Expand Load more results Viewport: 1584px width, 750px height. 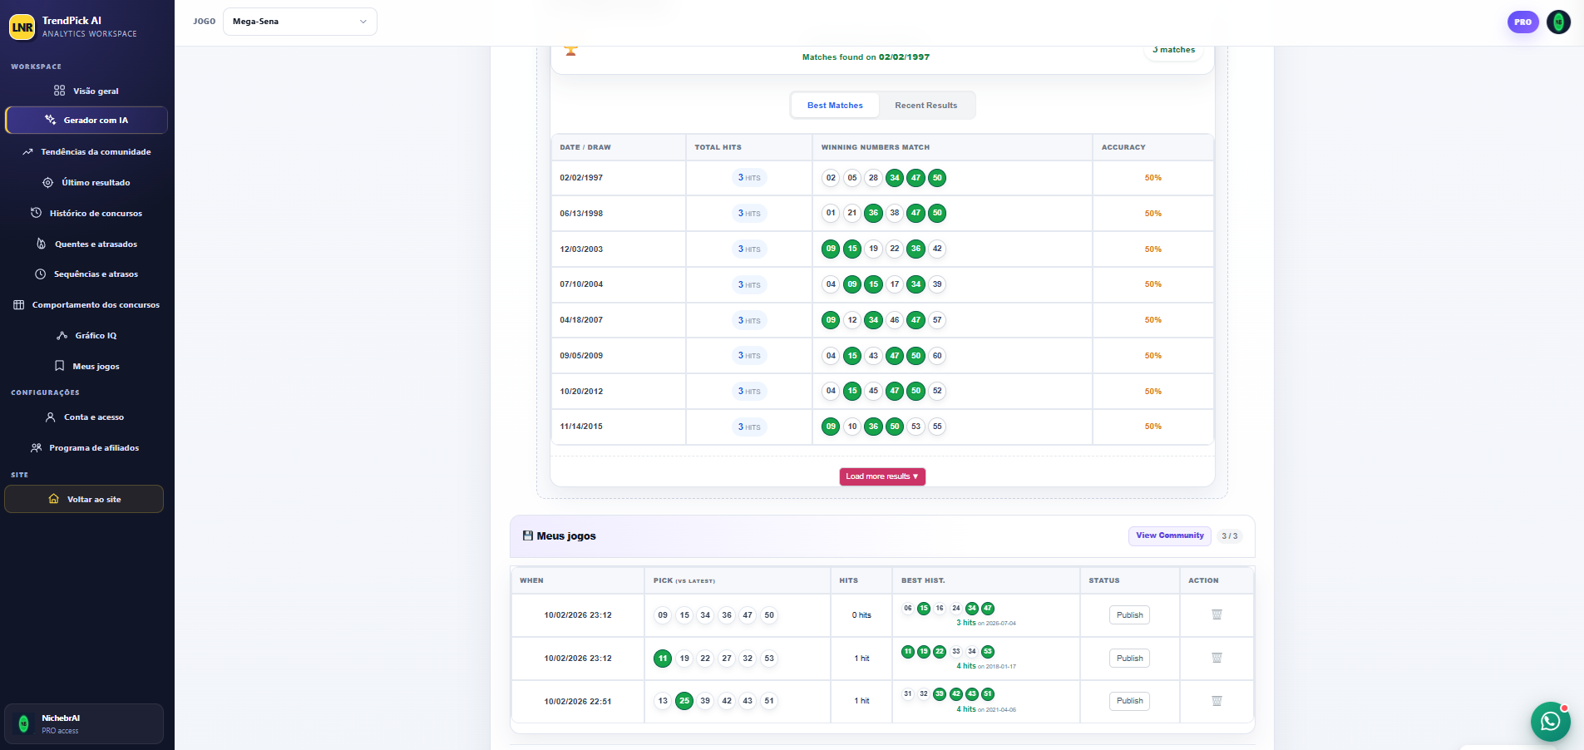(x=882, y=476)
